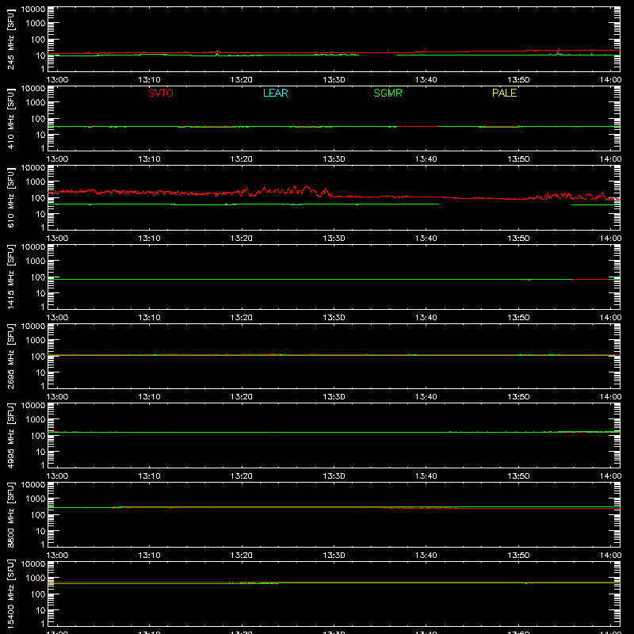The height and width of the screenshot is (634, 634).
Task: Click the 10000 tick label of the 15400 MHz panel
Action: coord(33,564)
